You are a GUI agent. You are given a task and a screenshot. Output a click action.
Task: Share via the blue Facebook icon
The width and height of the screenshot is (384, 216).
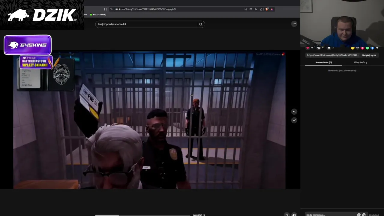point(372,48)
